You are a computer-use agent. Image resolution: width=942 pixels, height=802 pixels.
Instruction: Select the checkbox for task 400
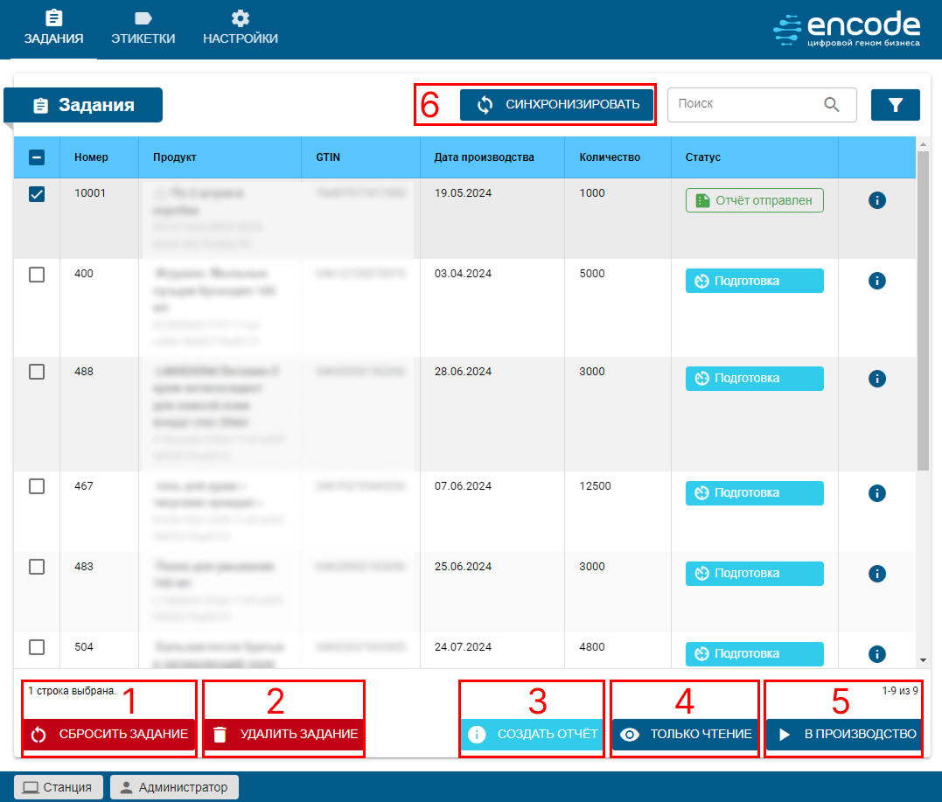click(x=37, y=275)
